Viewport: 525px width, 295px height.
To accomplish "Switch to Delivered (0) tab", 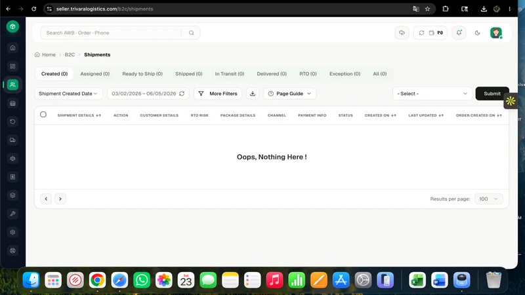I will coord(272,74).
